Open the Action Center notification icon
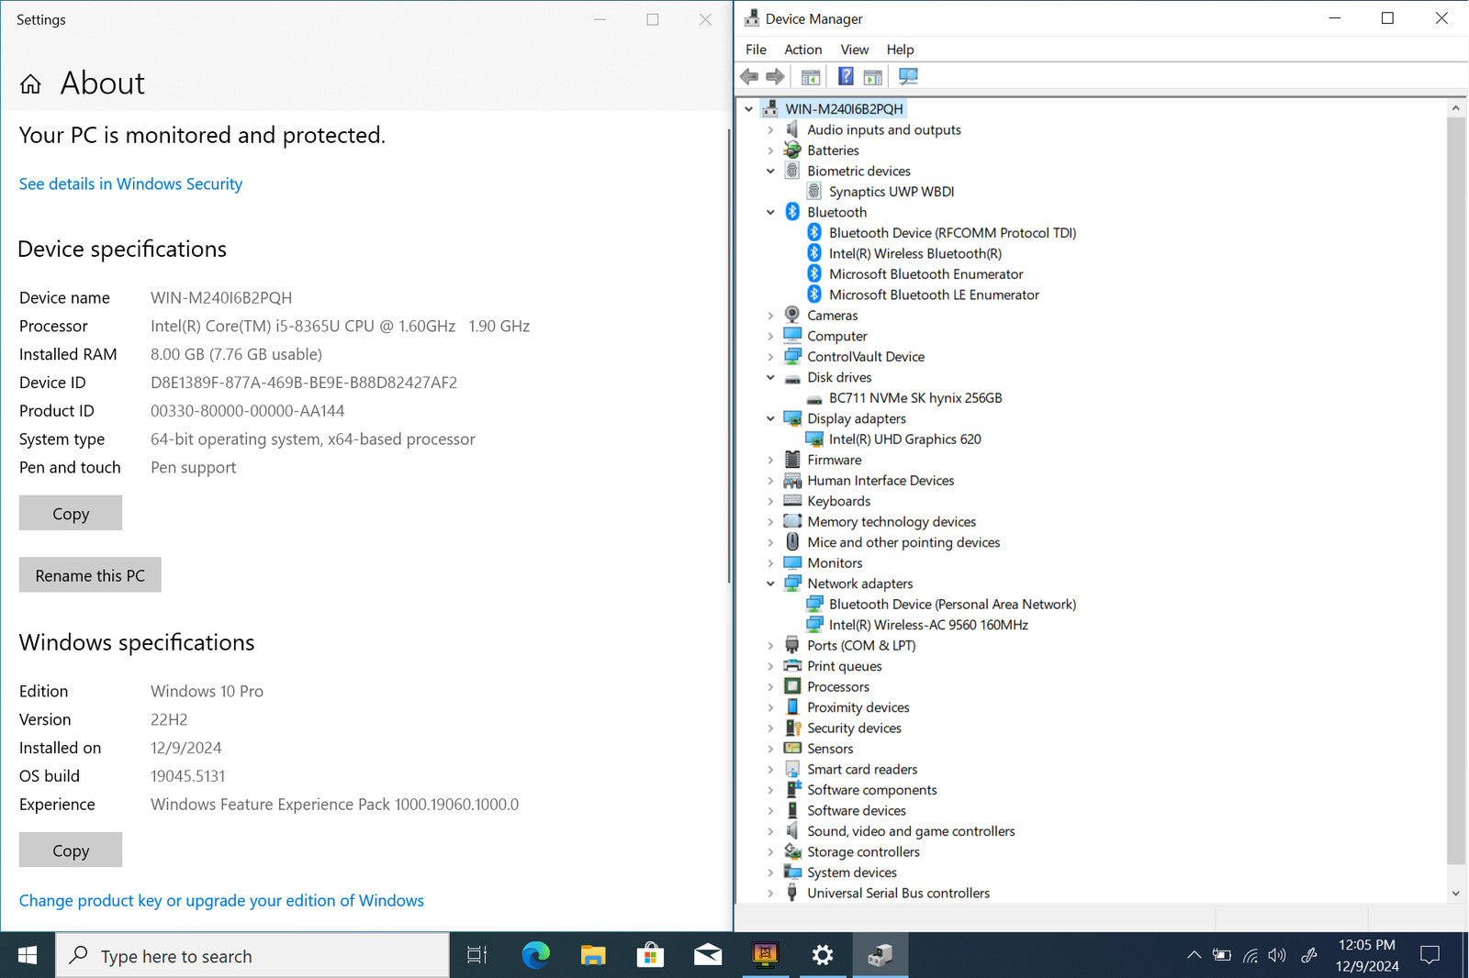Viewport: 1469px width, 978px height. (x=1430, y=955)
